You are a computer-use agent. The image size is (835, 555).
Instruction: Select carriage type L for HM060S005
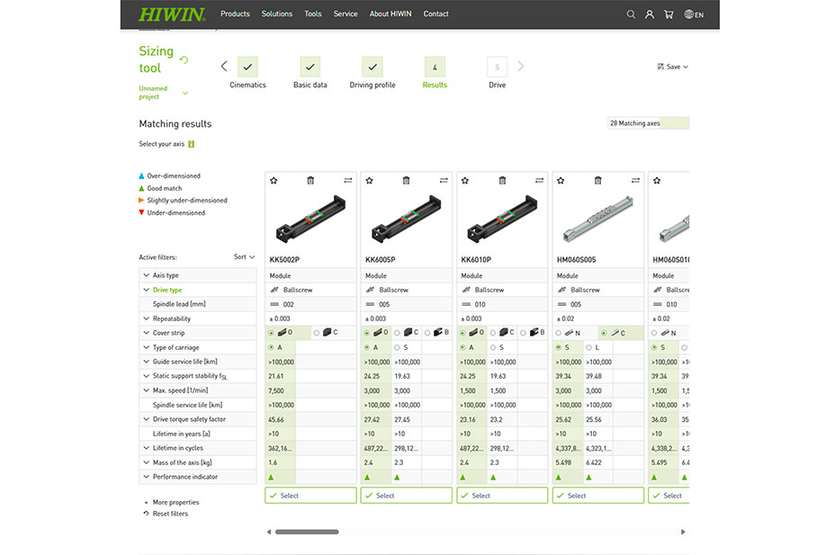[x=588, y=347]
